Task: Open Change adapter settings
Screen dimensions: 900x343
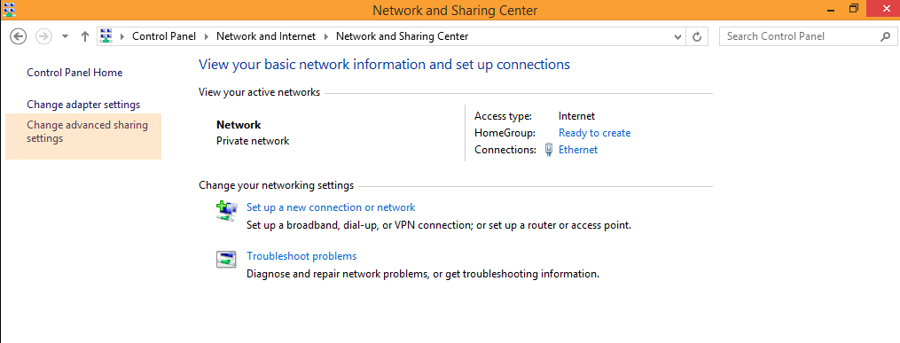Action: pyautogui.click(x=83, y=105)
